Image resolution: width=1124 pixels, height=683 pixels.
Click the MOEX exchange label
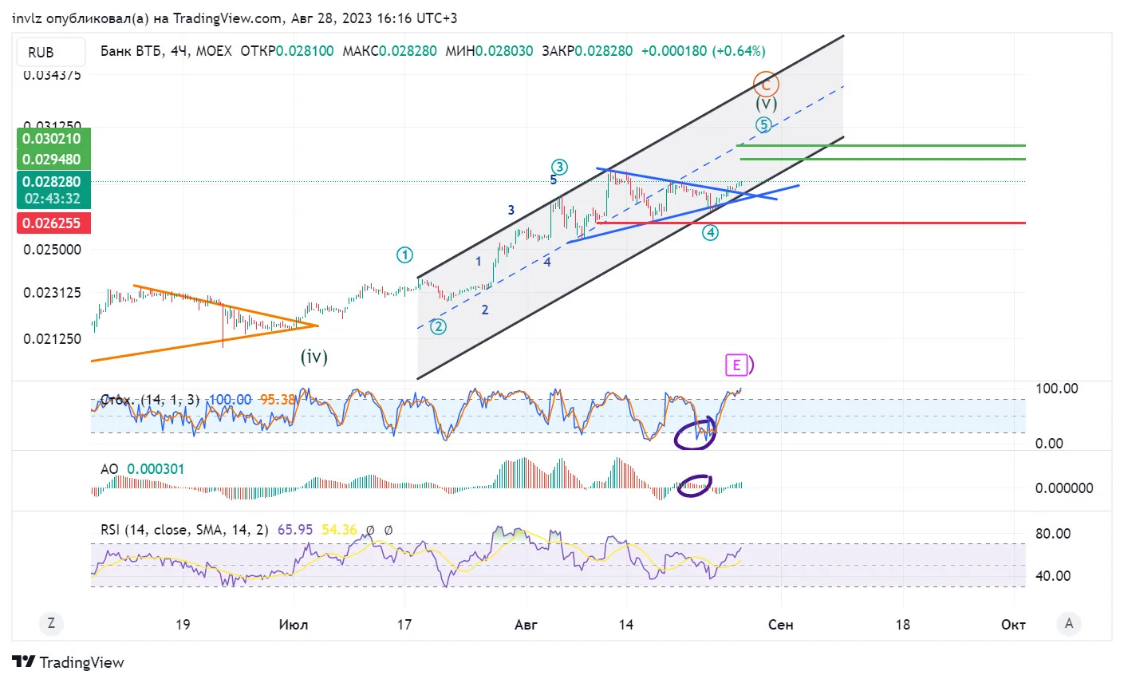tap(214, 51)
